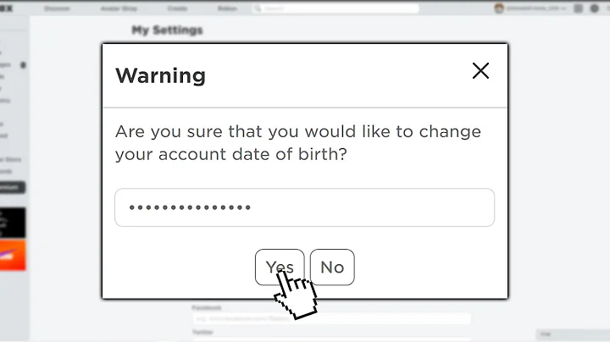Click the password field in the Warning dialog

(x=304, y=207)
